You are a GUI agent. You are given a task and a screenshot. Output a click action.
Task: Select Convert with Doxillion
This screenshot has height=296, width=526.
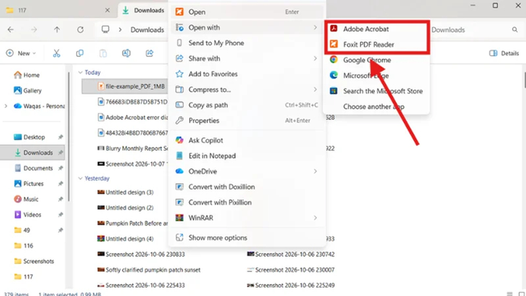247,187
